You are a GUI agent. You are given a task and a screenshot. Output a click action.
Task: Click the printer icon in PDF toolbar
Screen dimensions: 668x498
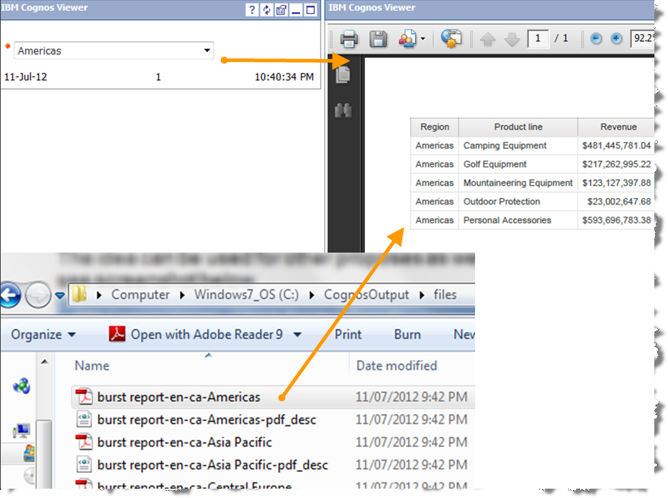coord(349,39)
